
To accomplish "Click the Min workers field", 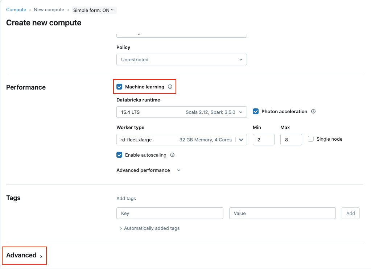I will tap(263, 140).
